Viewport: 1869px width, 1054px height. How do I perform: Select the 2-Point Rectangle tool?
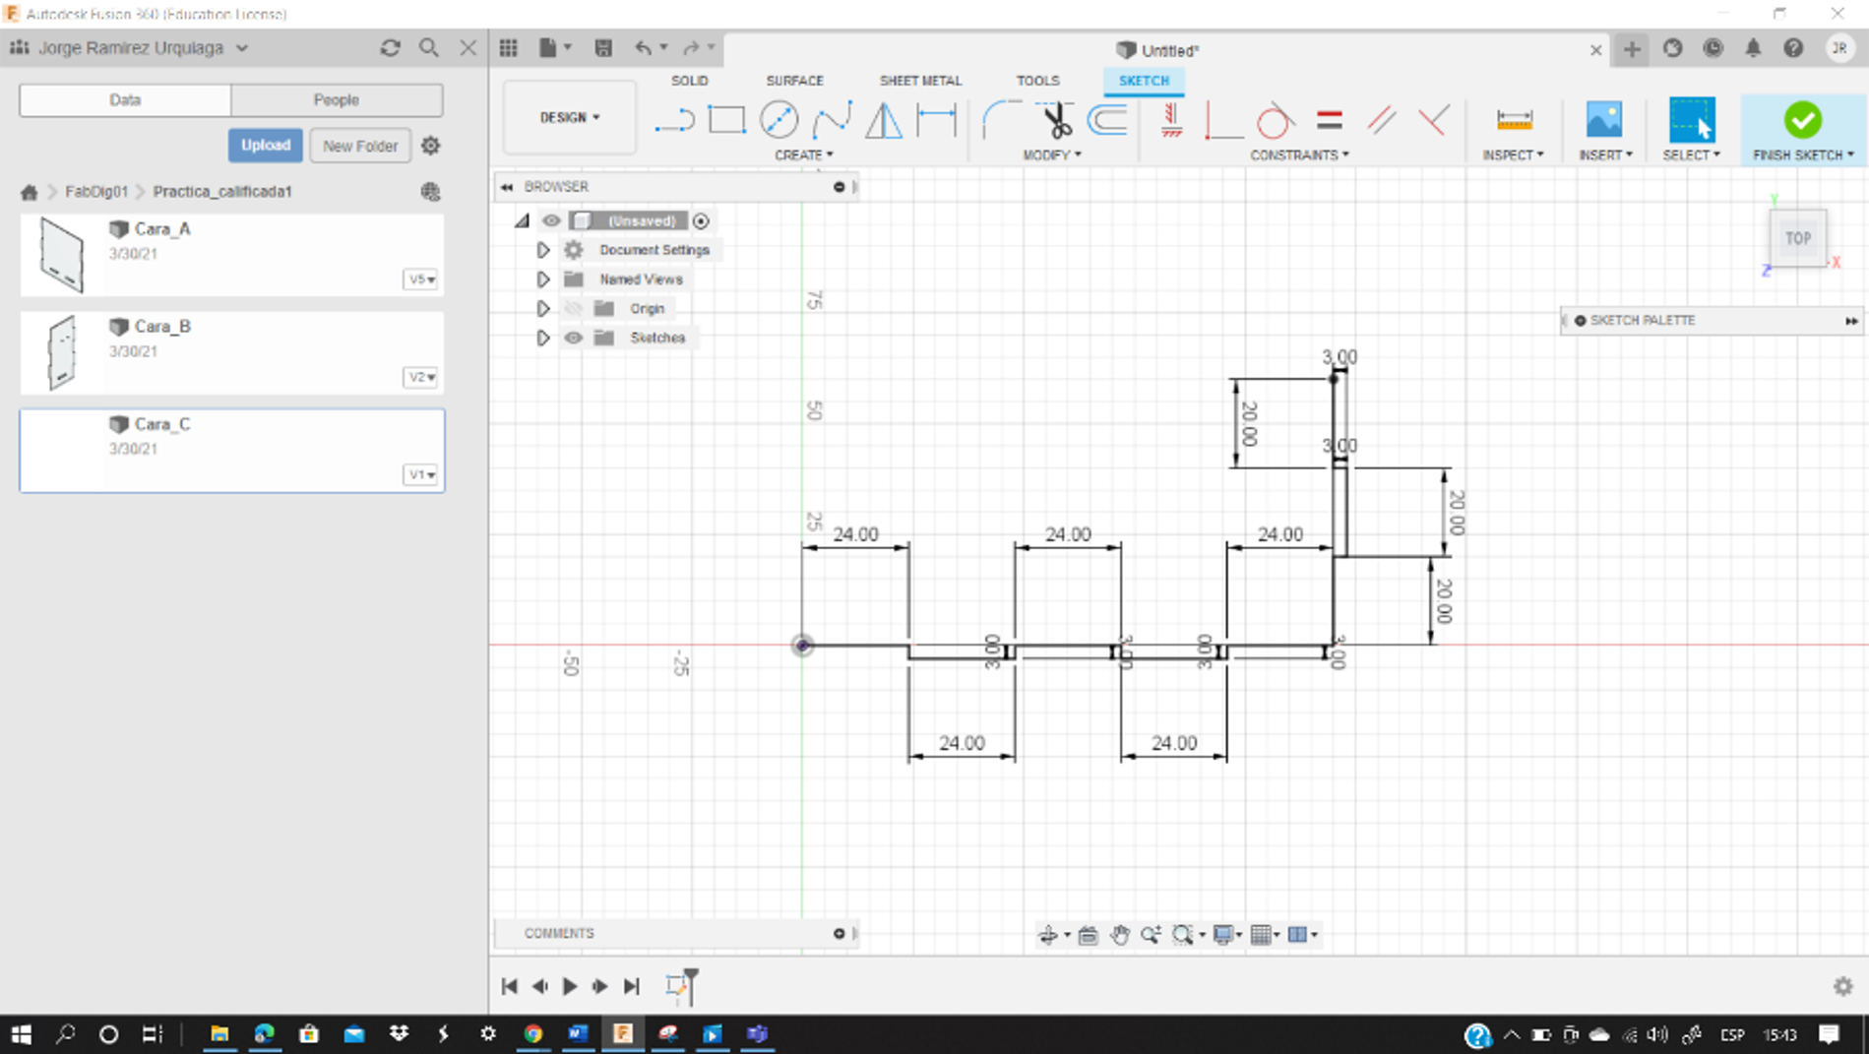[x=726, y=120]
